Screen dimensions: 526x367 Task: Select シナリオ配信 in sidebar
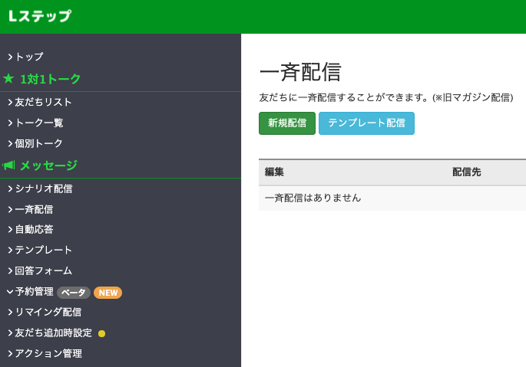[x=44, y=188]
